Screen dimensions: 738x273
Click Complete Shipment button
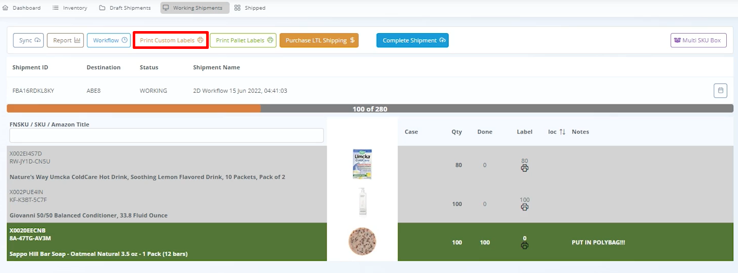tap(412, 40)
